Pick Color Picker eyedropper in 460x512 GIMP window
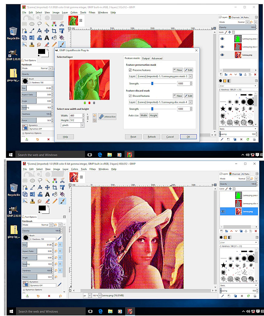The height and width of the screenshot is (316, 264). coord(32,187)
